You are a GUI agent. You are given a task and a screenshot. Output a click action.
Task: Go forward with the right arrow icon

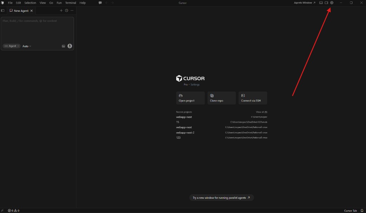pos(112,3)
